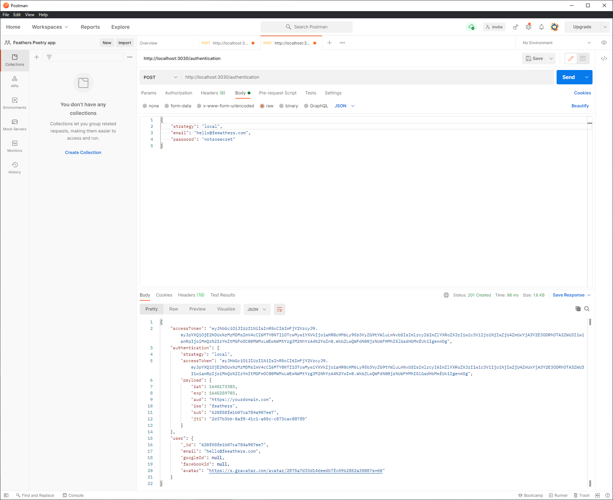Open the POST method dropdown

(160, 77)
